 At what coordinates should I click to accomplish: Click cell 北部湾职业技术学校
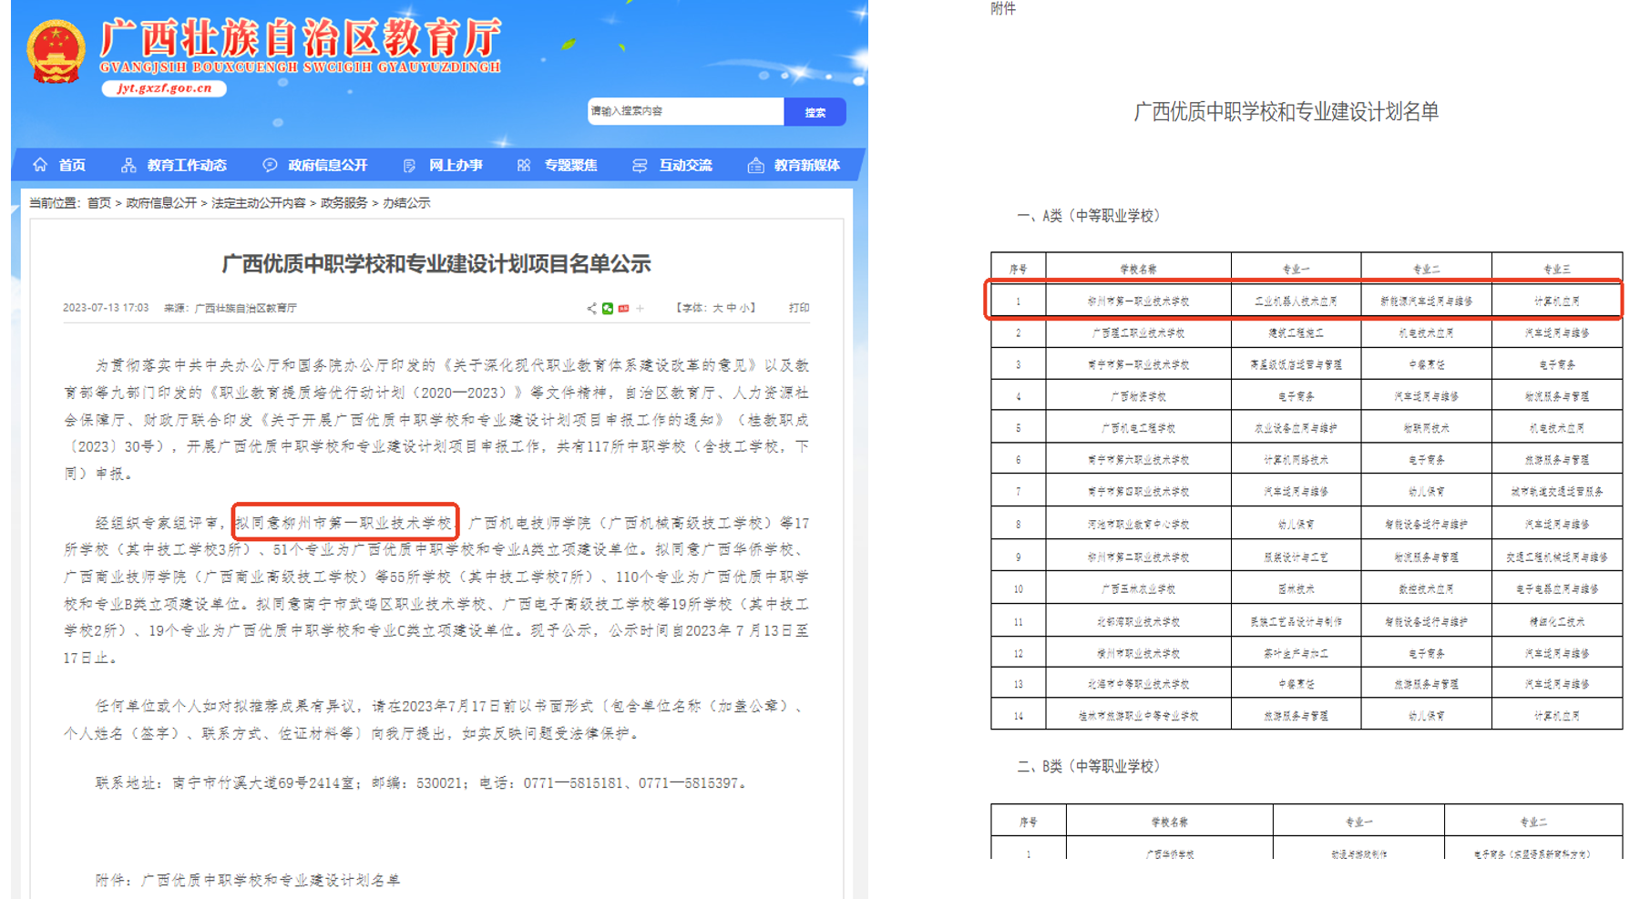coord(1138,622)
